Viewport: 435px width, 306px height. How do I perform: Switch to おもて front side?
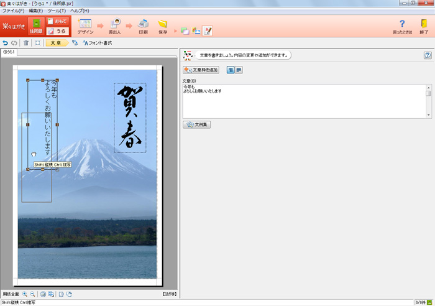click(x=57, y=21)
